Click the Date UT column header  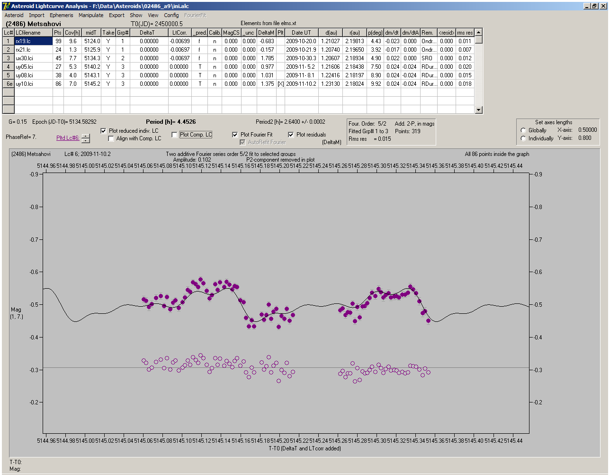pos(301,33)
